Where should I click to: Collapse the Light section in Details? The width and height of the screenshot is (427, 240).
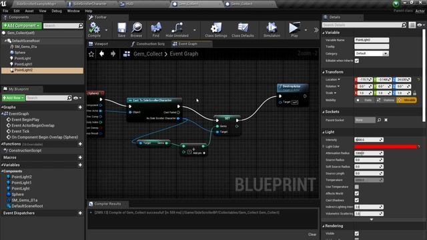[x=324, y=132]
